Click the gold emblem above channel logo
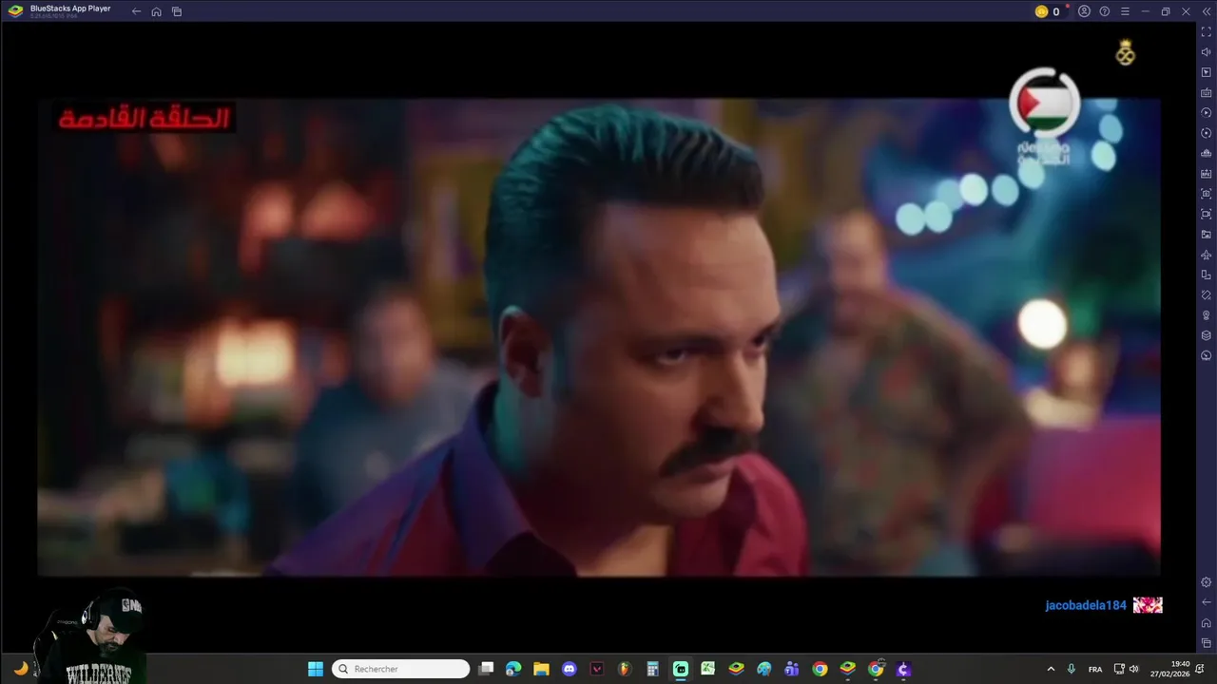1217x684 pixels. [x=1125, y=52]
